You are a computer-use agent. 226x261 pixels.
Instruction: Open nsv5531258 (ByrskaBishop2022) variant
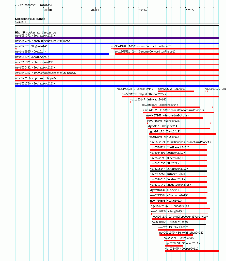pyautogui.click(x=144, y=94)
